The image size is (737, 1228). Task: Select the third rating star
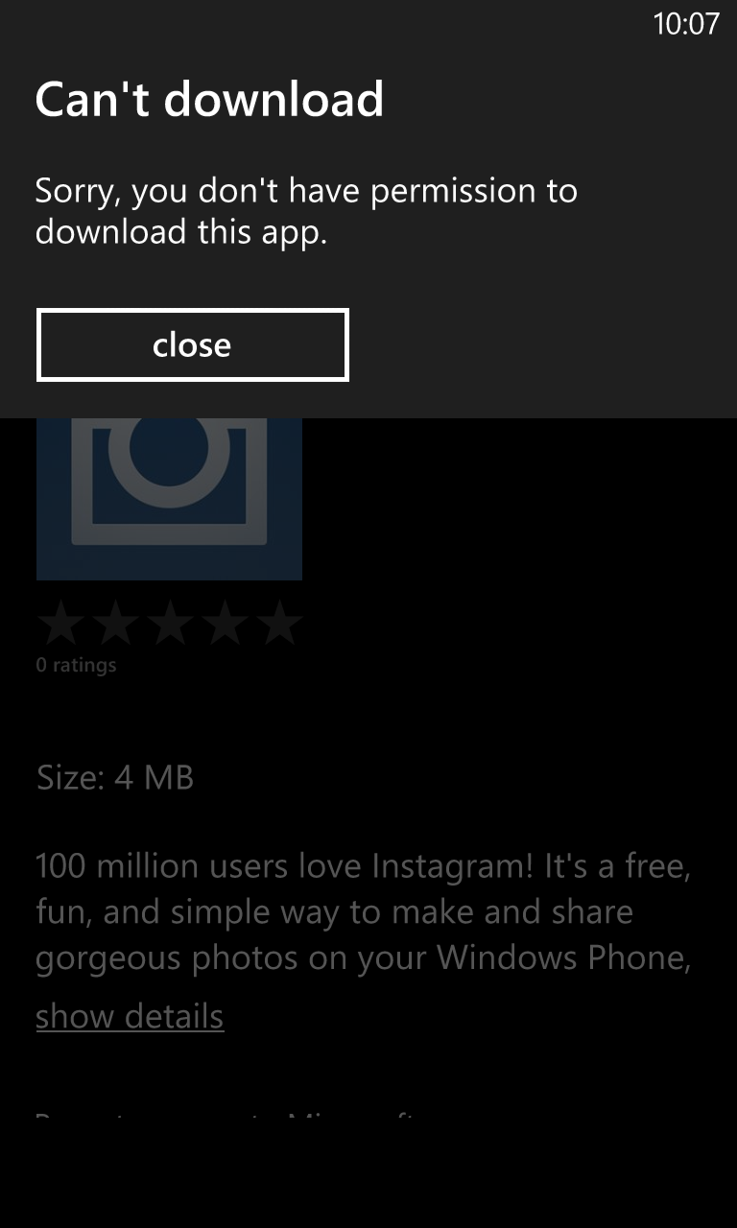coord(170,624)
